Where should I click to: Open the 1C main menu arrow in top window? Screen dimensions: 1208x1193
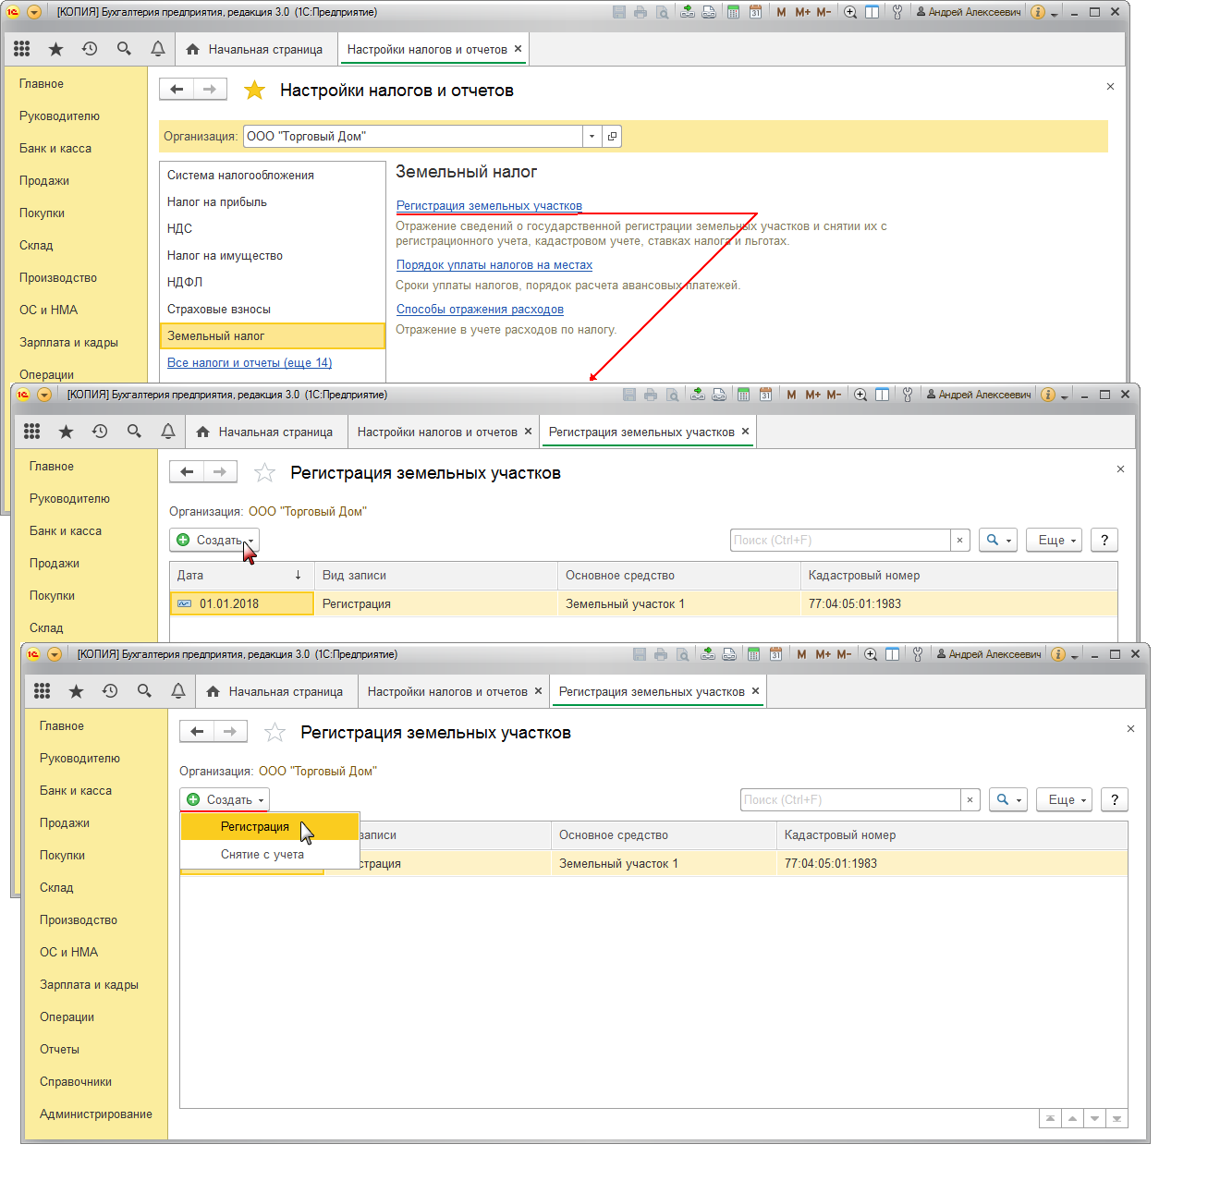click(34, 12)
